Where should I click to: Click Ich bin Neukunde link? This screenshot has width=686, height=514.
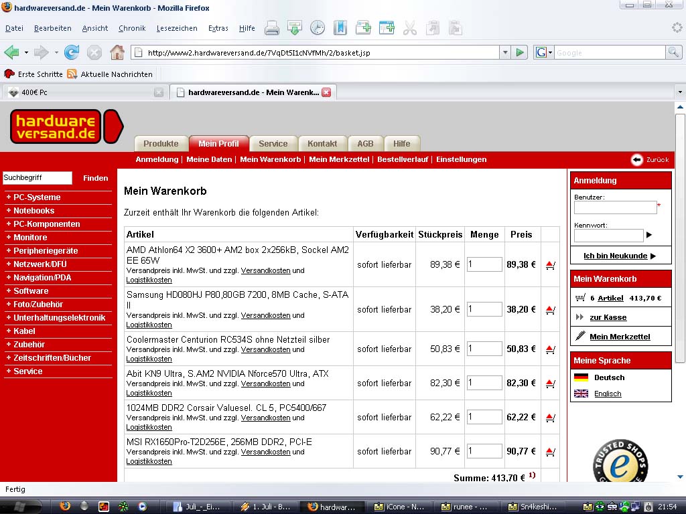click(x=615, y=256)
